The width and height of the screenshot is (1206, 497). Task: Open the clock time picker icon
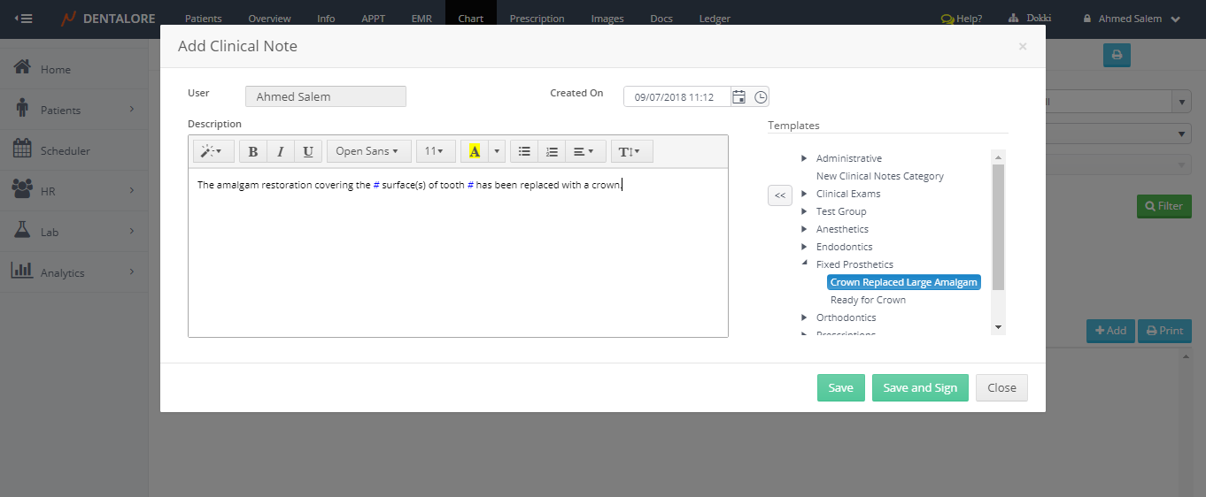tap(761, 97)
